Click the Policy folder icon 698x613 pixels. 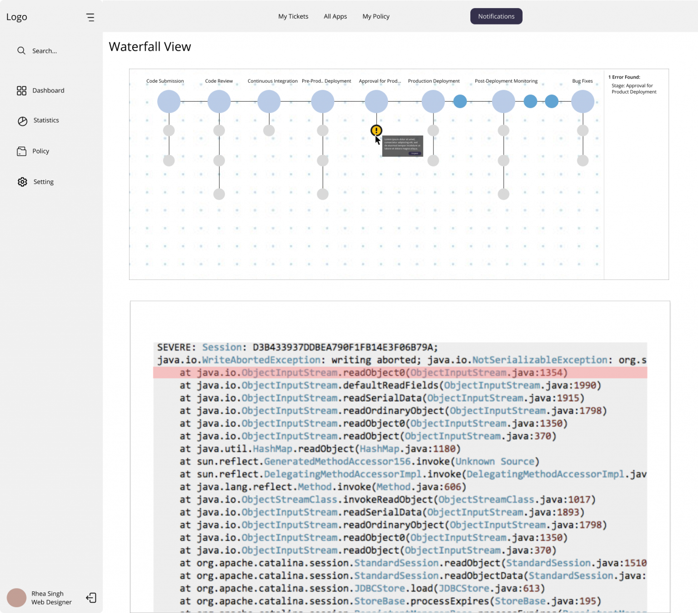pos(22,152)
